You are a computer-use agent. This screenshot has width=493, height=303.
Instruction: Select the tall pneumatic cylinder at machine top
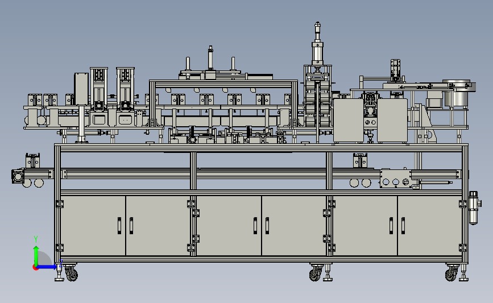317,43
